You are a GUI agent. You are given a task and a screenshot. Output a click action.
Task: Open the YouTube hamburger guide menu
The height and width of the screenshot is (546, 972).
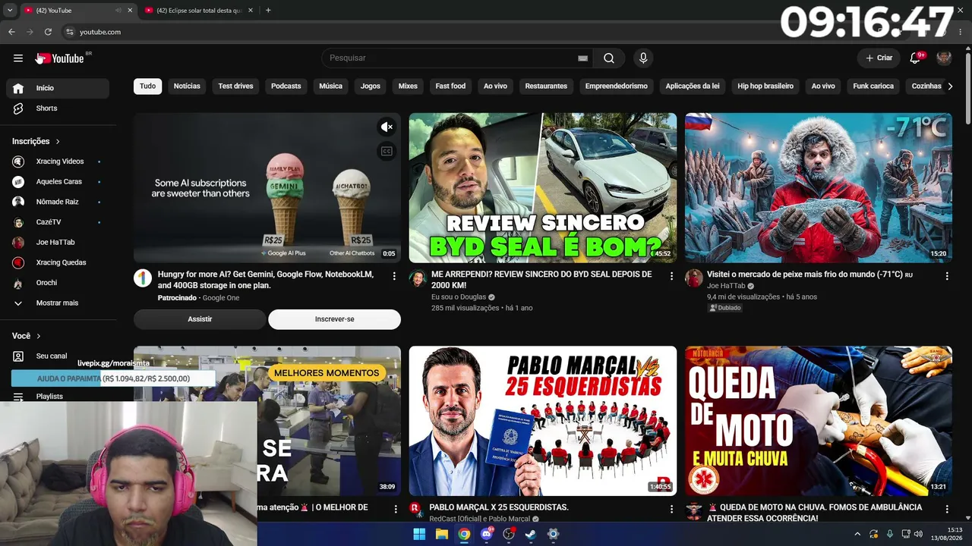pyautogui.click(x=18, y=58)
